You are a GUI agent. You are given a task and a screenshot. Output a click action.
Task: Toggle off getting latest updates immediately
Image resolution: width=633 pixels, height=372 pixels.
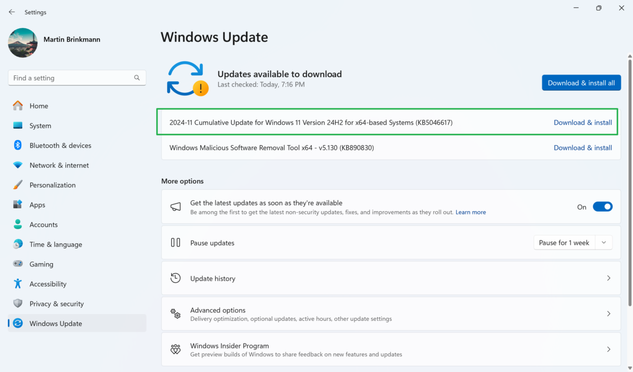click(x=602, y=206)
